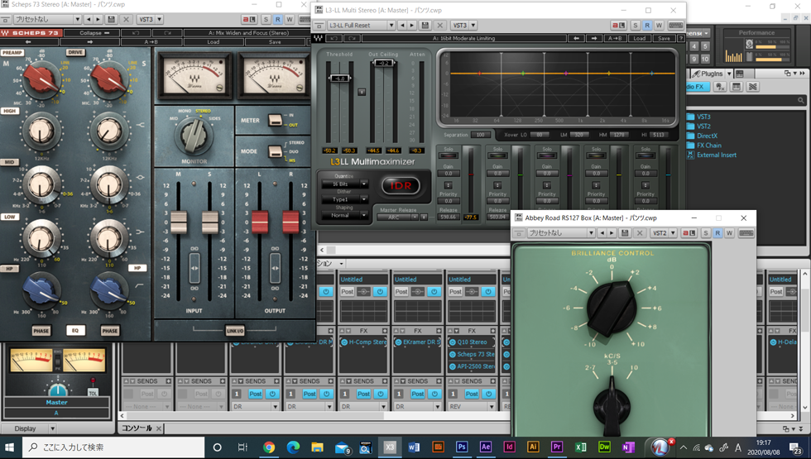This screenshot has height=459, width=811.
Task: Open the L3-LL Full Reset preset dropdown
Action: pyautogui.click(x=391, y=25)
